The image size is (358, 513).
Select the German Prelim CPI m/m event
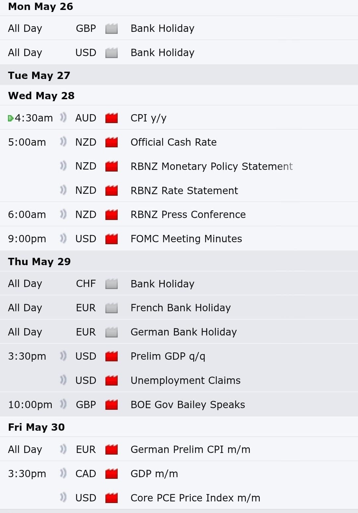190,449
